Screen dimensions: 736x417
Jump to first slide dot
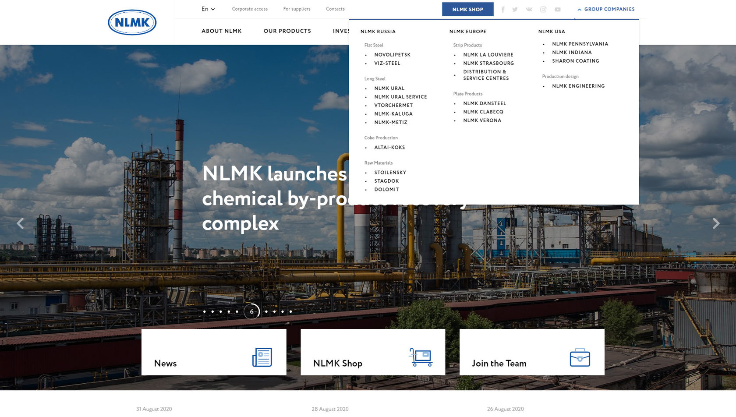tap(205, 311)
